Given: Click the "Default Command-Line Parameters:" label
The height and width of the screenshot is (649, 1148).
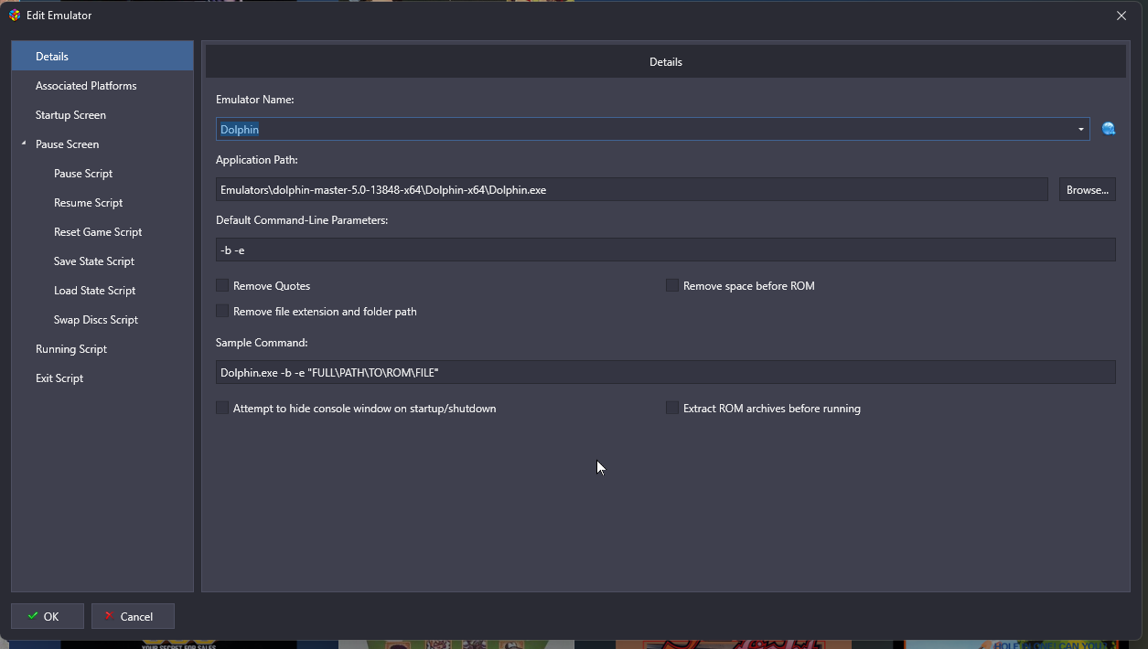Looking at the screenshot, I should pos(302,220).
